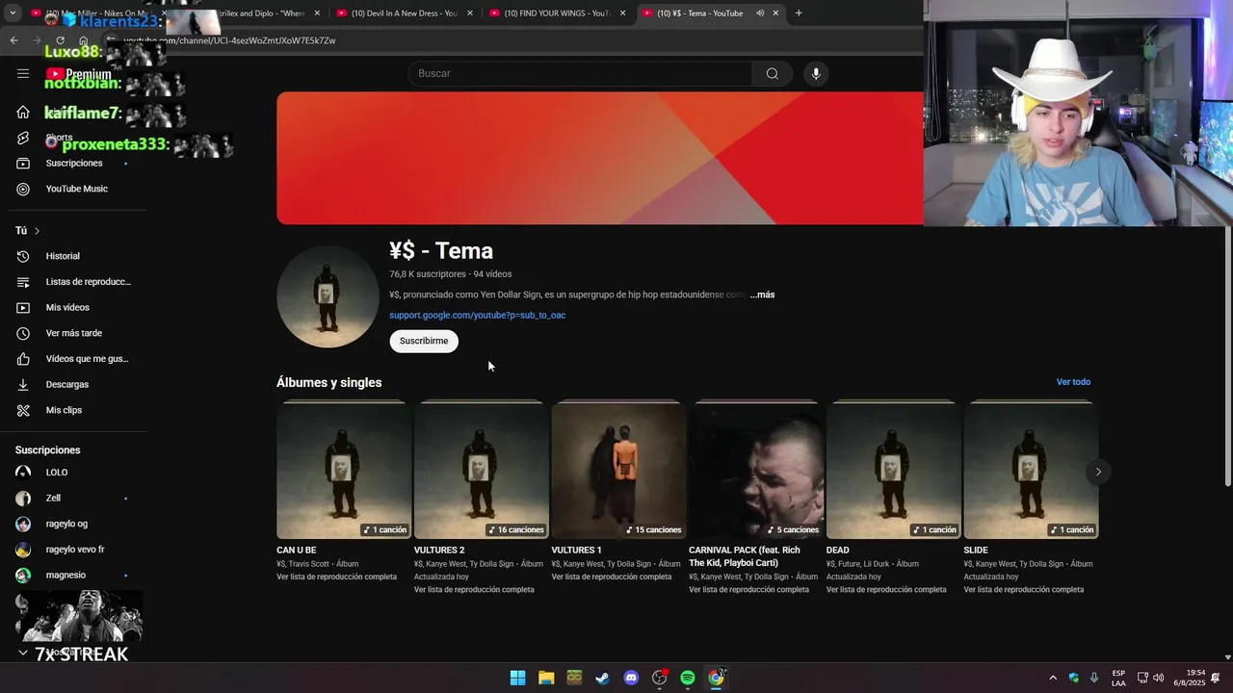The image size is (1233, 693).
Task: Click the Buscar search field
Action: 580,74
